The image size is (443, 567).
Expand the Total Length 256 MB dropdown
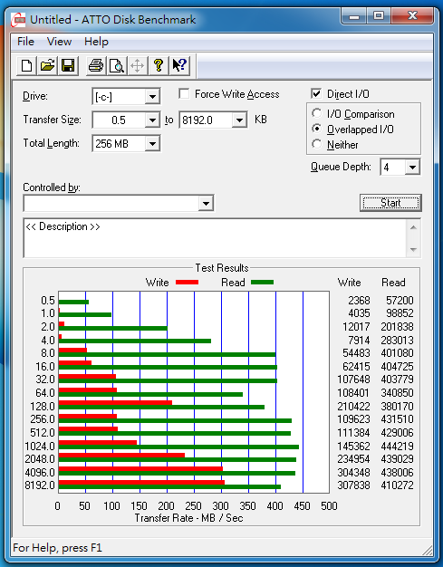tap(152, 143)
